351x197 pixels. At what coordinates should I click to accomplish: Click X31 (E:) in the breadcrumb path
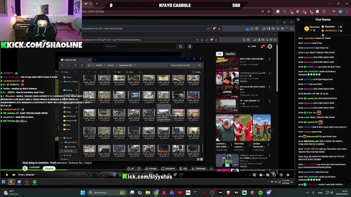111,65
